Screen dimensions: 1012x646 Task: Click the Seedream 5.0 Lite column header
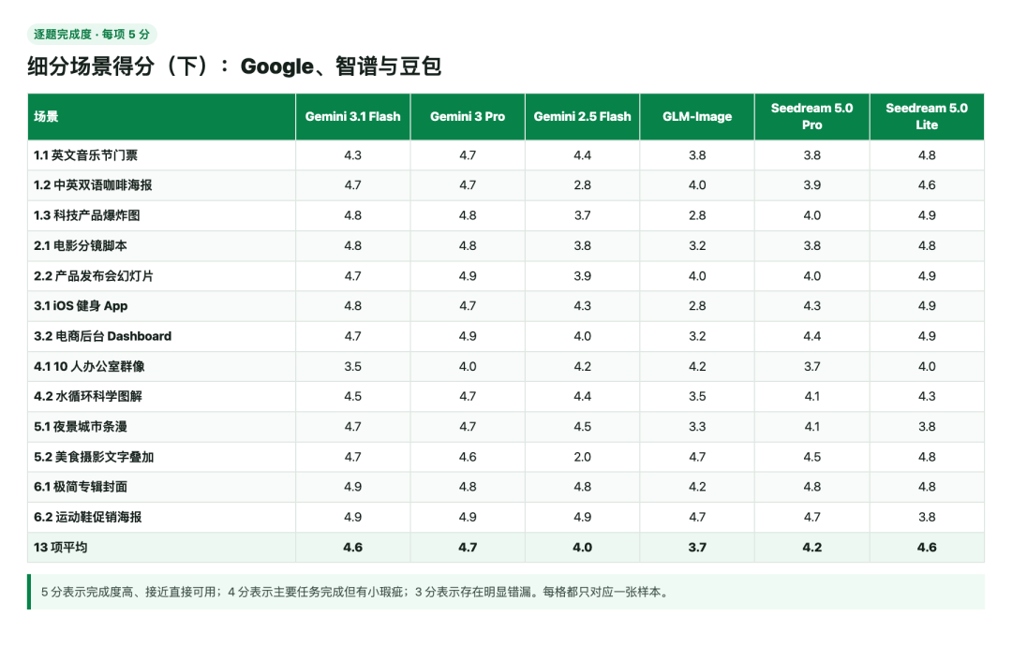click(x=927, y=117)
